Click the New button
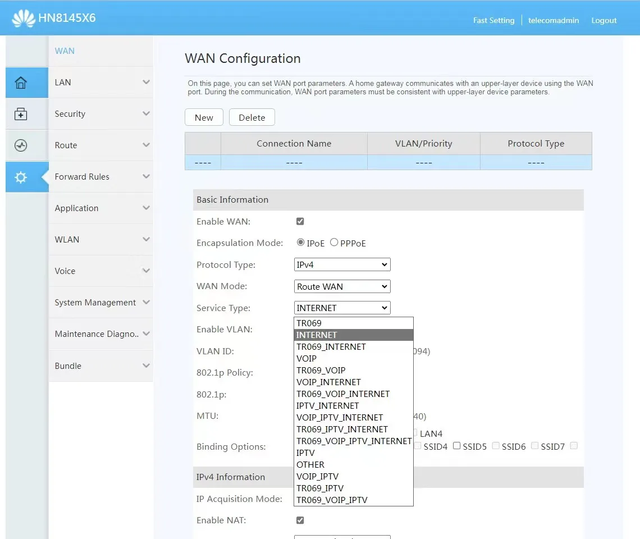The image size is (640, 539). pos(204,117)
